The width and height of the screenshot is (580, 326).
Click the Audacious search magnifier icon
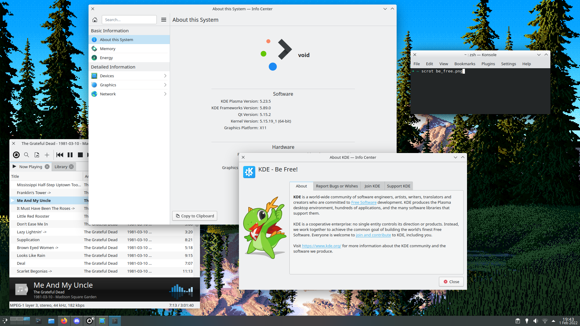click(x=27, y=155)
